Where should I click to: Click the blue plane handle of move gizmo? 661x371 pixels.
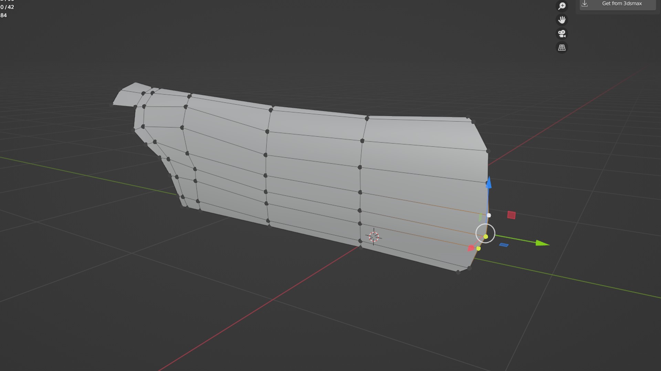[504, 245]
